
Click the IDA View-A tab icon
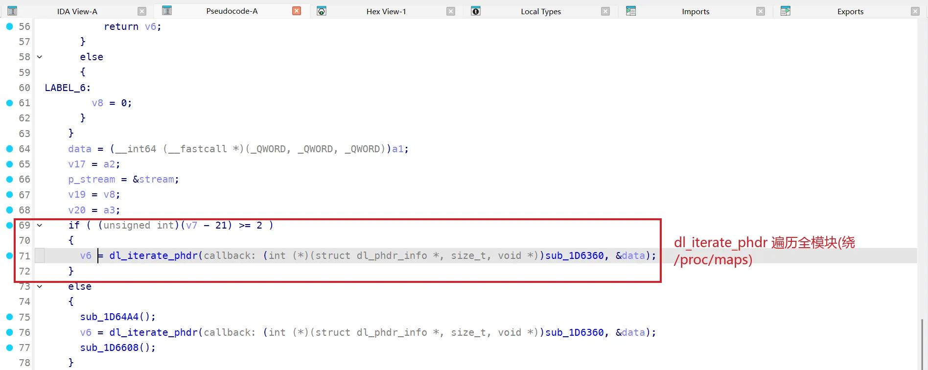coord(13,11)
